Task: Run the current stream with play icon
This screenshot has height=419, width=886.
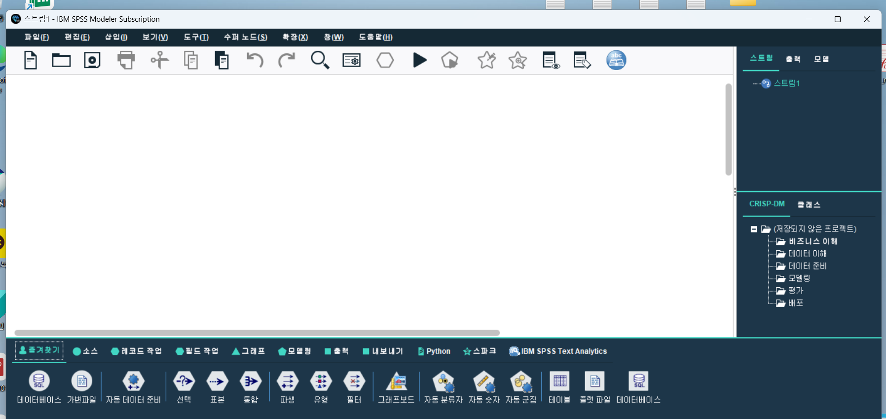Action: [x=420, y=60]
